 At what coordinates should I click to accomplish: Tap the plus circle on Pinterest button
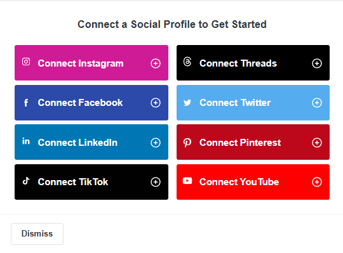(317, 143)
